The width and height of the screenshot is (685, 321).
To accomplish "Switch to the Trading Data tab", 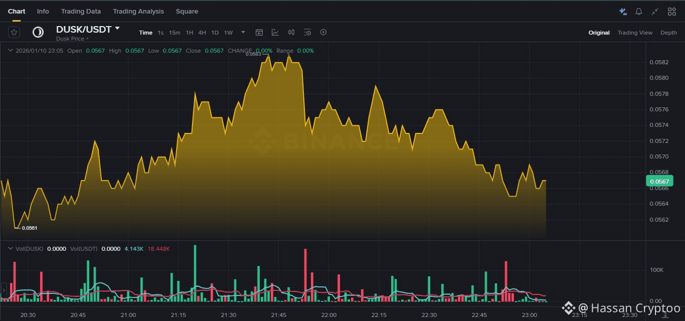I will point(81,11).
